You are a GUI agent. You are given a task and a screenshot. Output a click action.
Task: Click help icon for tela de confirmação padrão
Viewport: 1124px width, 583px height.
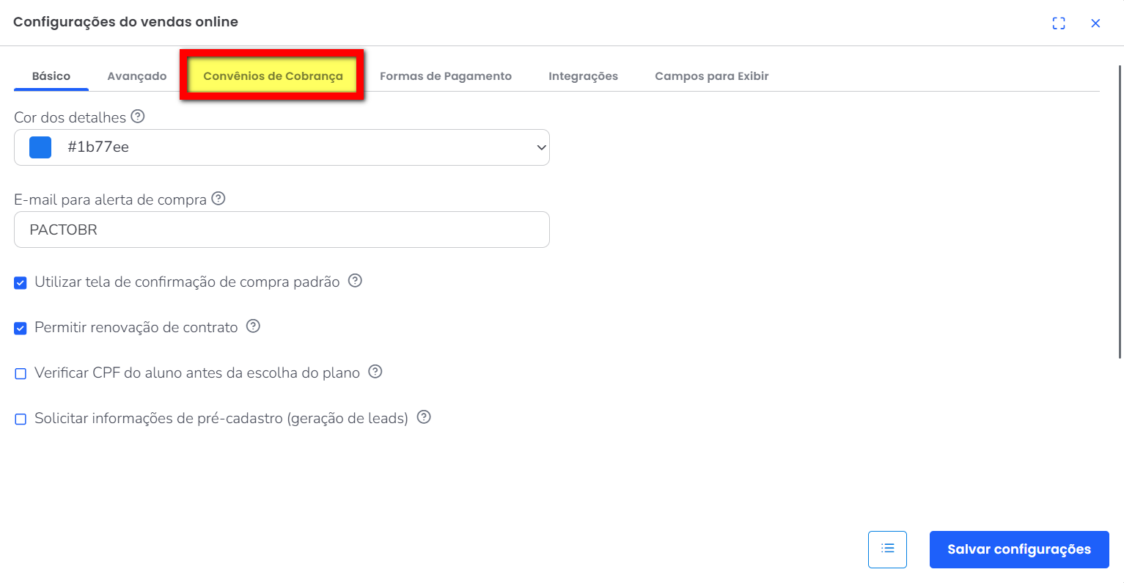pos(355,281)
